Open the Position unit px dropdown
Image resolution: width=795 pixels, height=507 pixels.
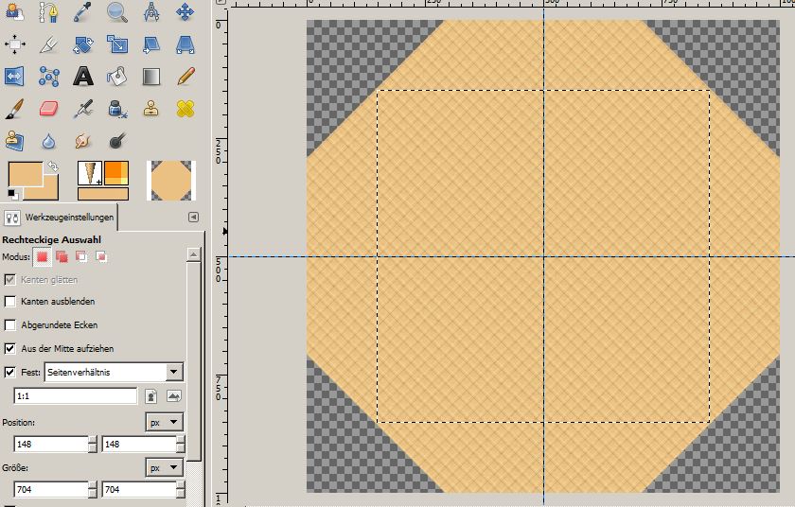tap(165, 422)
